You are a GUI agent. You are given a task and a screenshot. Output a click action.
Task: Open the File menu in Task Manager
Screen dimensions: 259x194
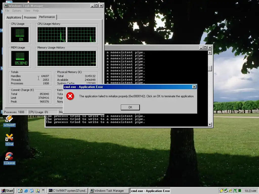point(7,11)
